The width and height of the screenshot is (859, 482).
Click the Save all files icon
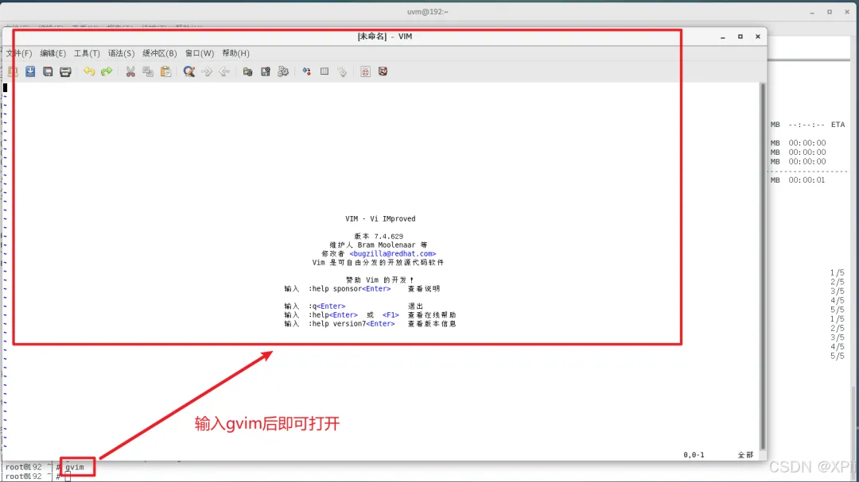click(48, 71)
